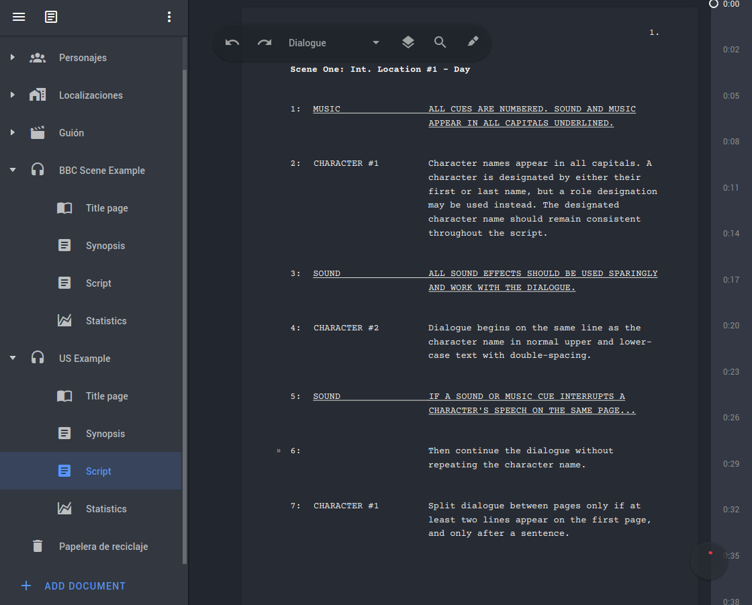
Task: Click the Guión clapperboard icon
Action: coord(38,132)
